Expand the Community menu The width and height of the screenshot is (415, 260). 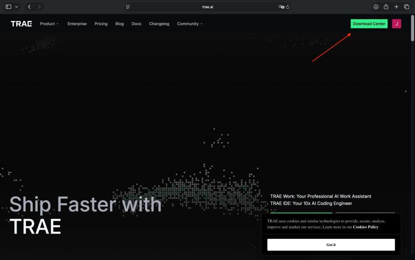coord(190,24)
